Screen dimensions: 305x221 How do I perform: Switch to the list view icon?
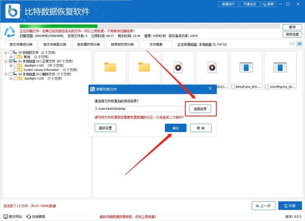292,44
